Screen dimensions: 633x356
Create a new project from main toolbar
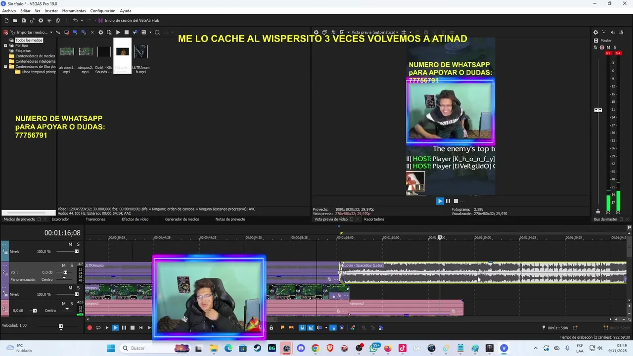click(6, 20)
